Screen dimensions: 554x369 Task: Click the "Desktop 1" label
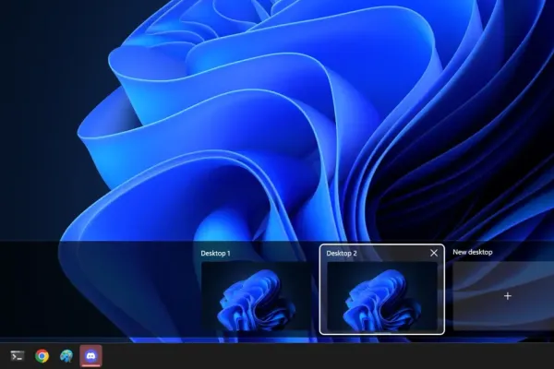(x=215, y=253)
